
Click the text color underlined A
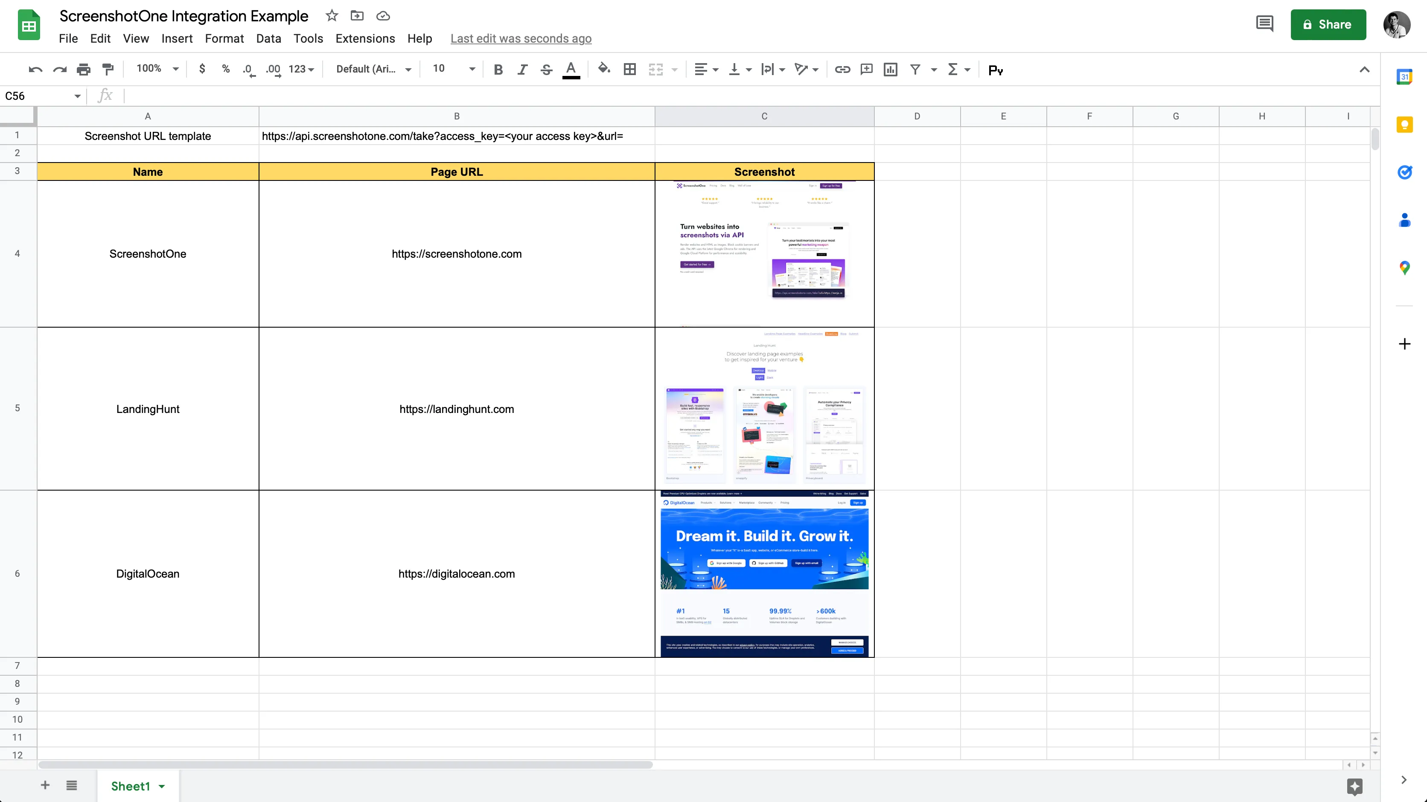[571, 69]
